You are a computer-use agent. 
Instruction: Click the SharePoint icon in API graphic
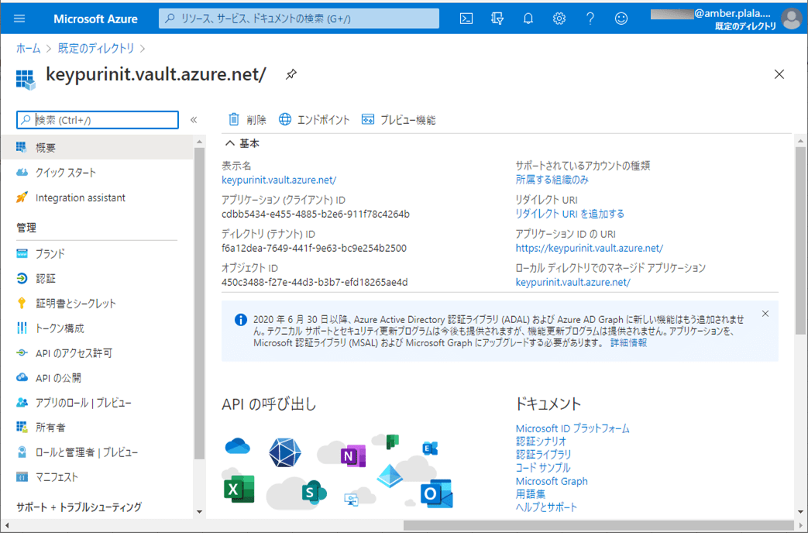[314, 492]
